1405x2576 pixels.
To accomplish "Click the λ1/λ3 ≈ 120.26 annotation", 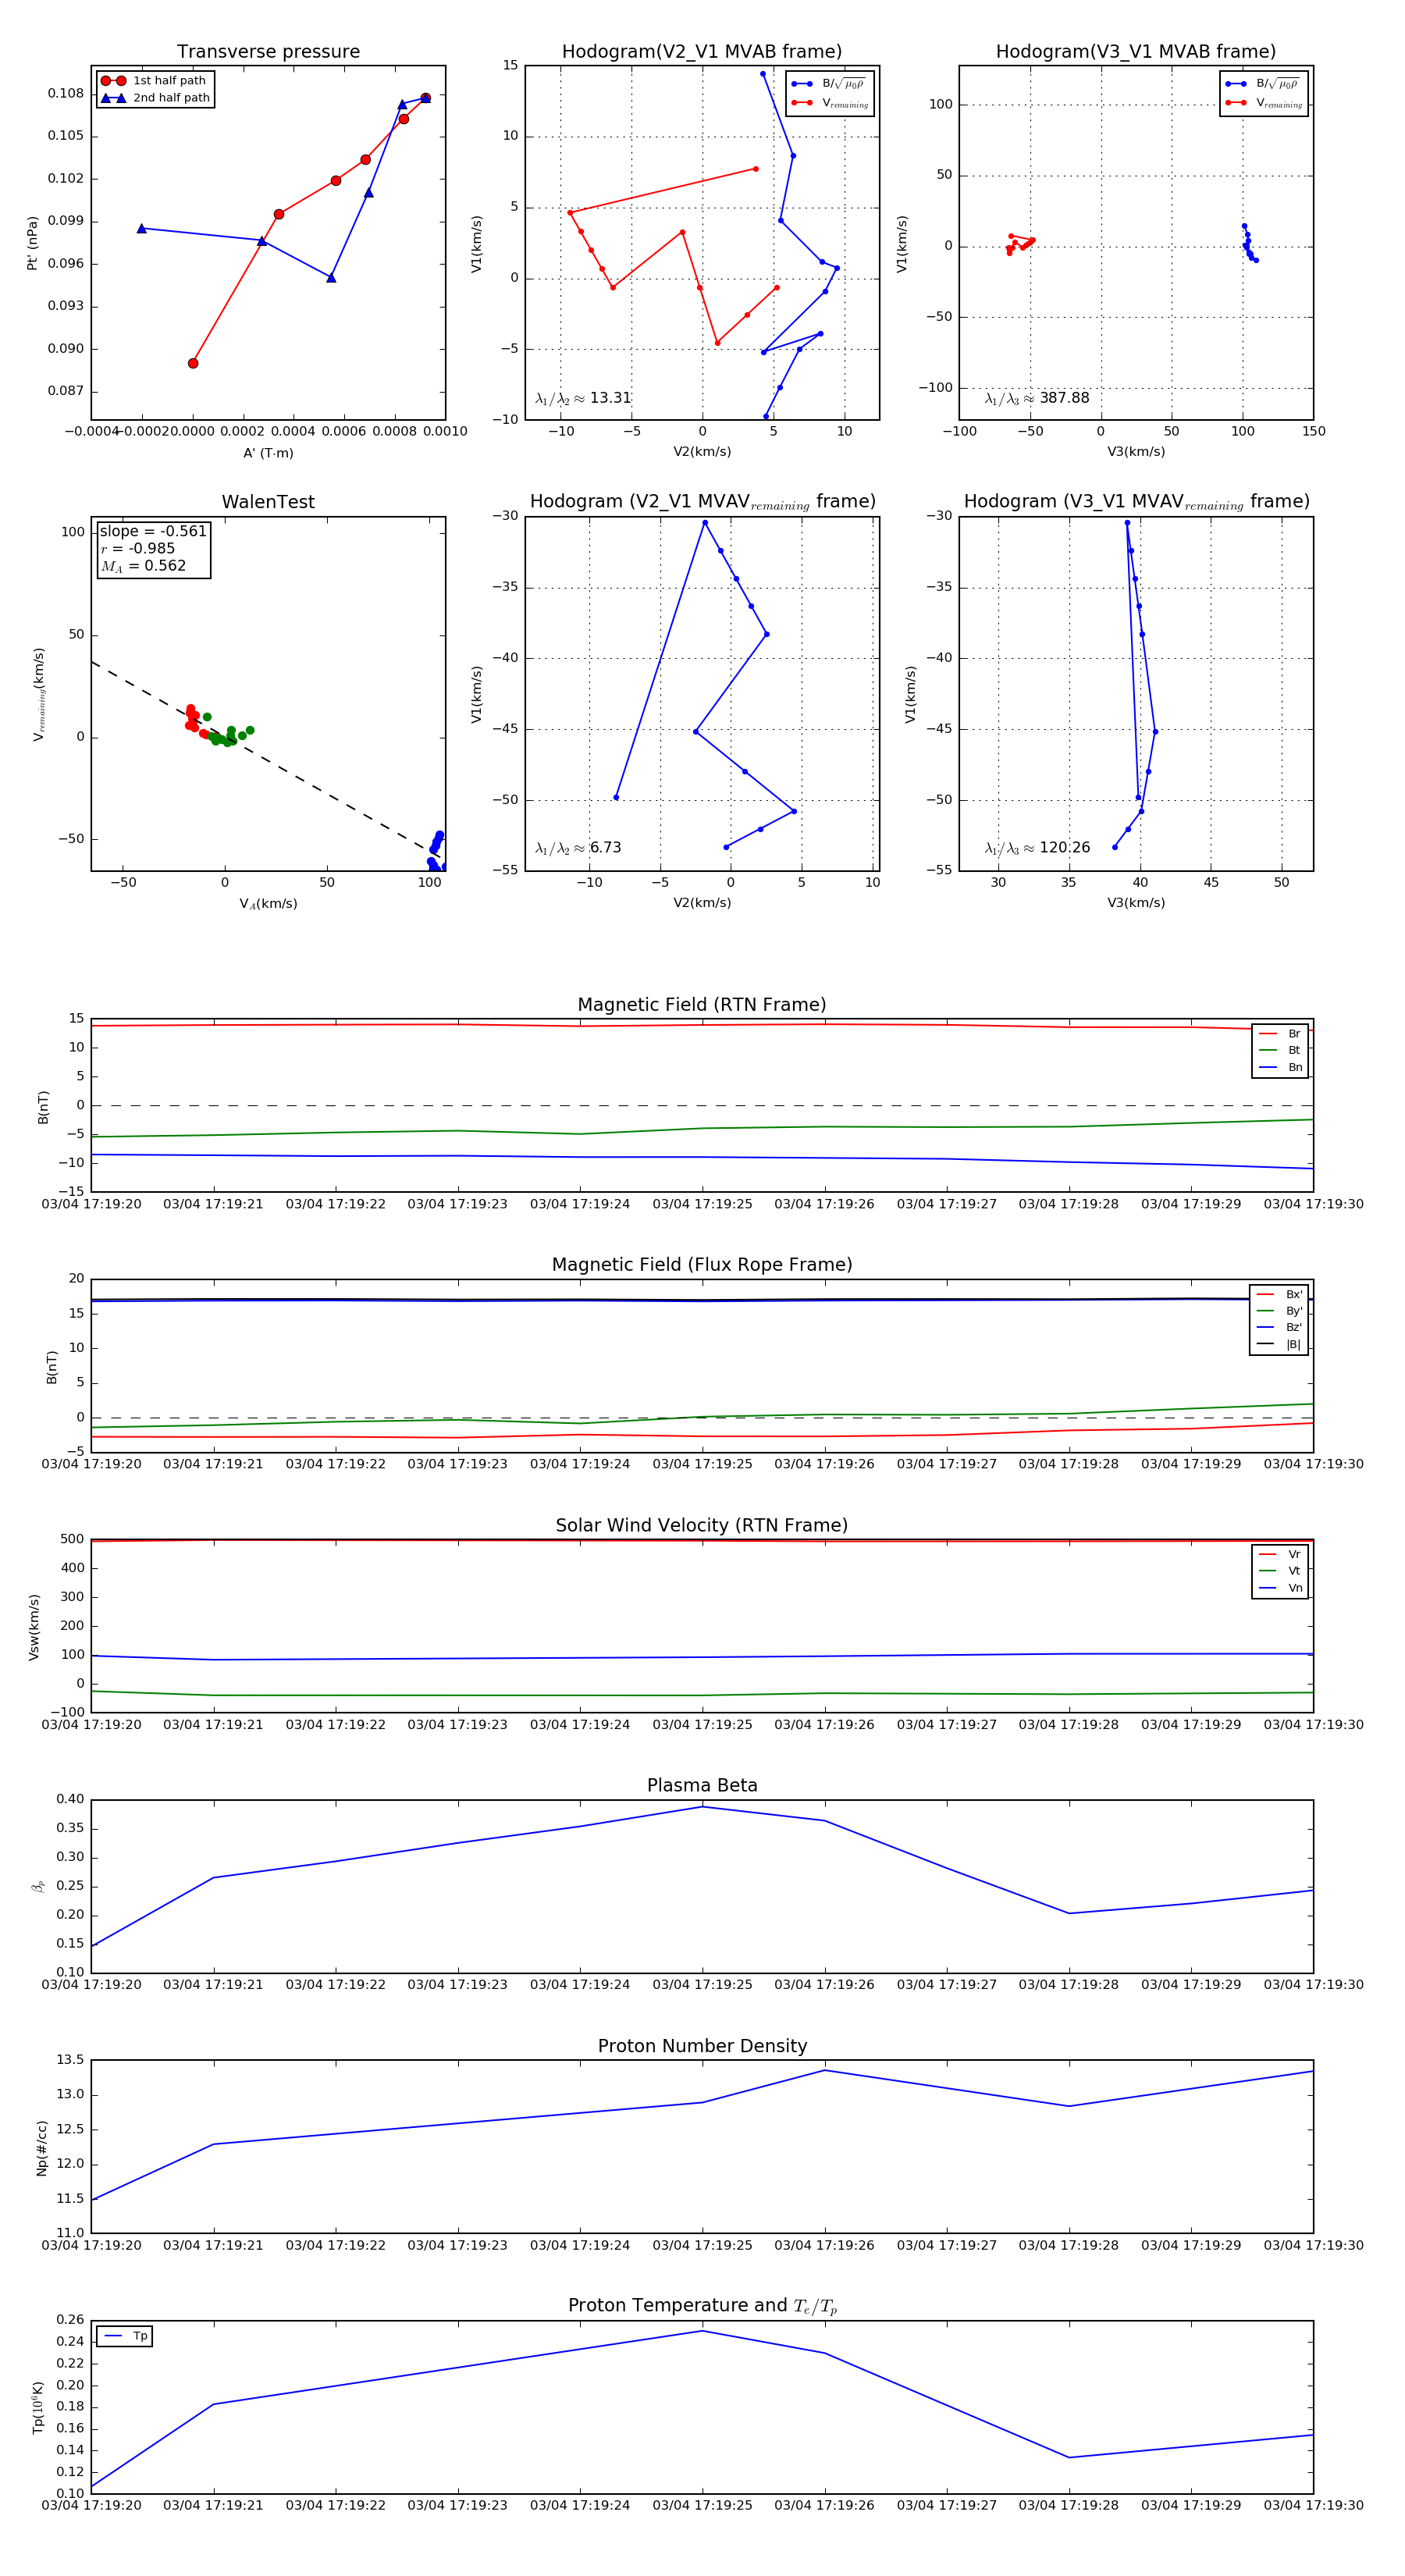I will coord(1037,848).
